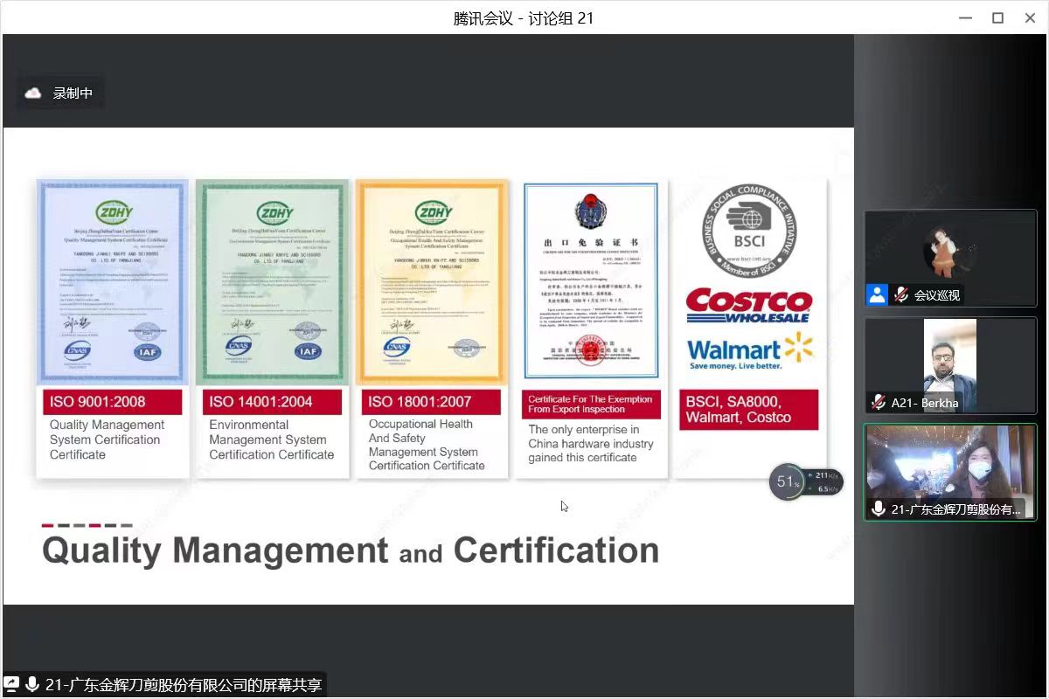
Task: Click the ISO 18001:2007 red label
Action: [x=431, y=402]
